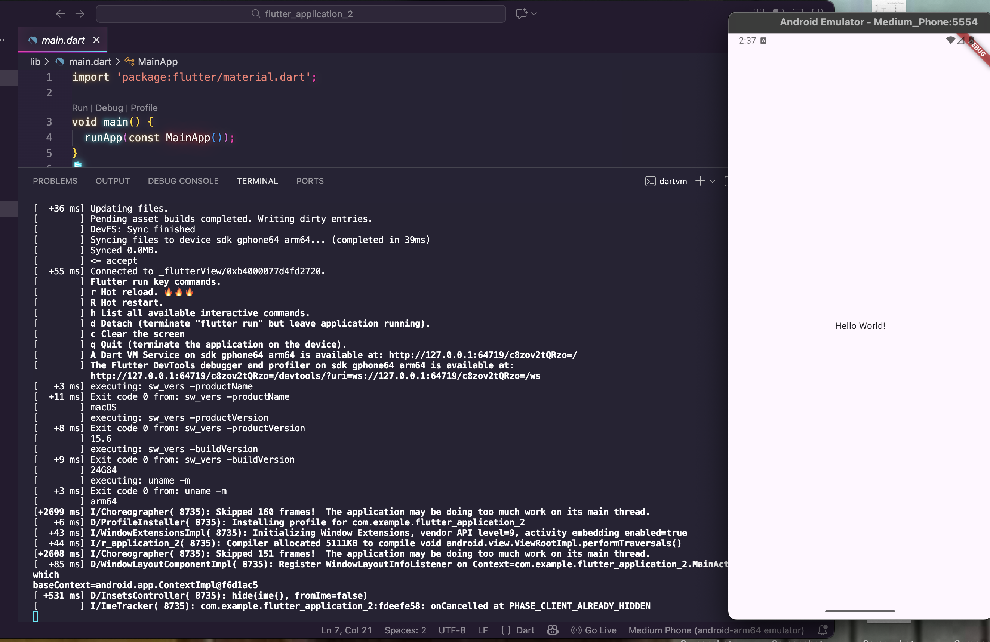The image size is (990, 642).
Task: Expand the MainApp breadcrumb symbol
Action: tap(157, 62)
